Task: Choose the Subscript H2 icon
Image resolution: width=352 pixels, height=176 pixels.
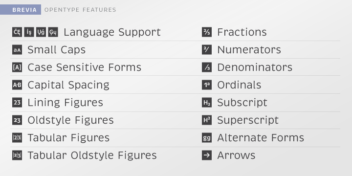Action: pos(206,103)
